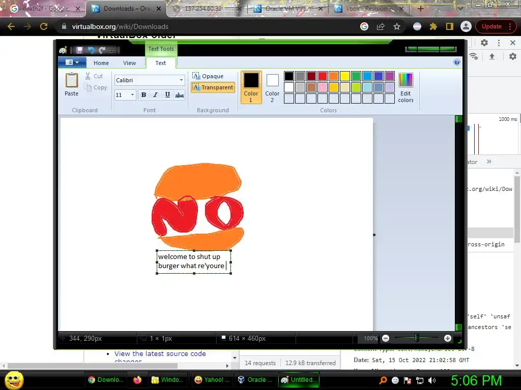The width and height of the screenshot is (521, 390).
Task: Bookmark this page with star icon
Action: (x=397, y=26)
